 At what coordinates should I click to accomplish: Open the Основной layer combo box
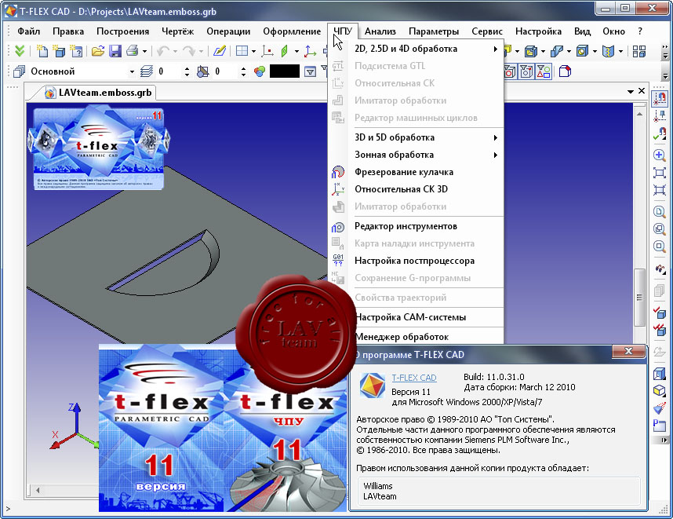(x=82, y=71)
